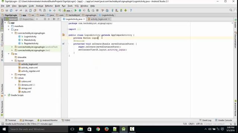Open Replace using the toolbar icon
Viewport: 238px width, 133px height.
[x=45, y=10]
